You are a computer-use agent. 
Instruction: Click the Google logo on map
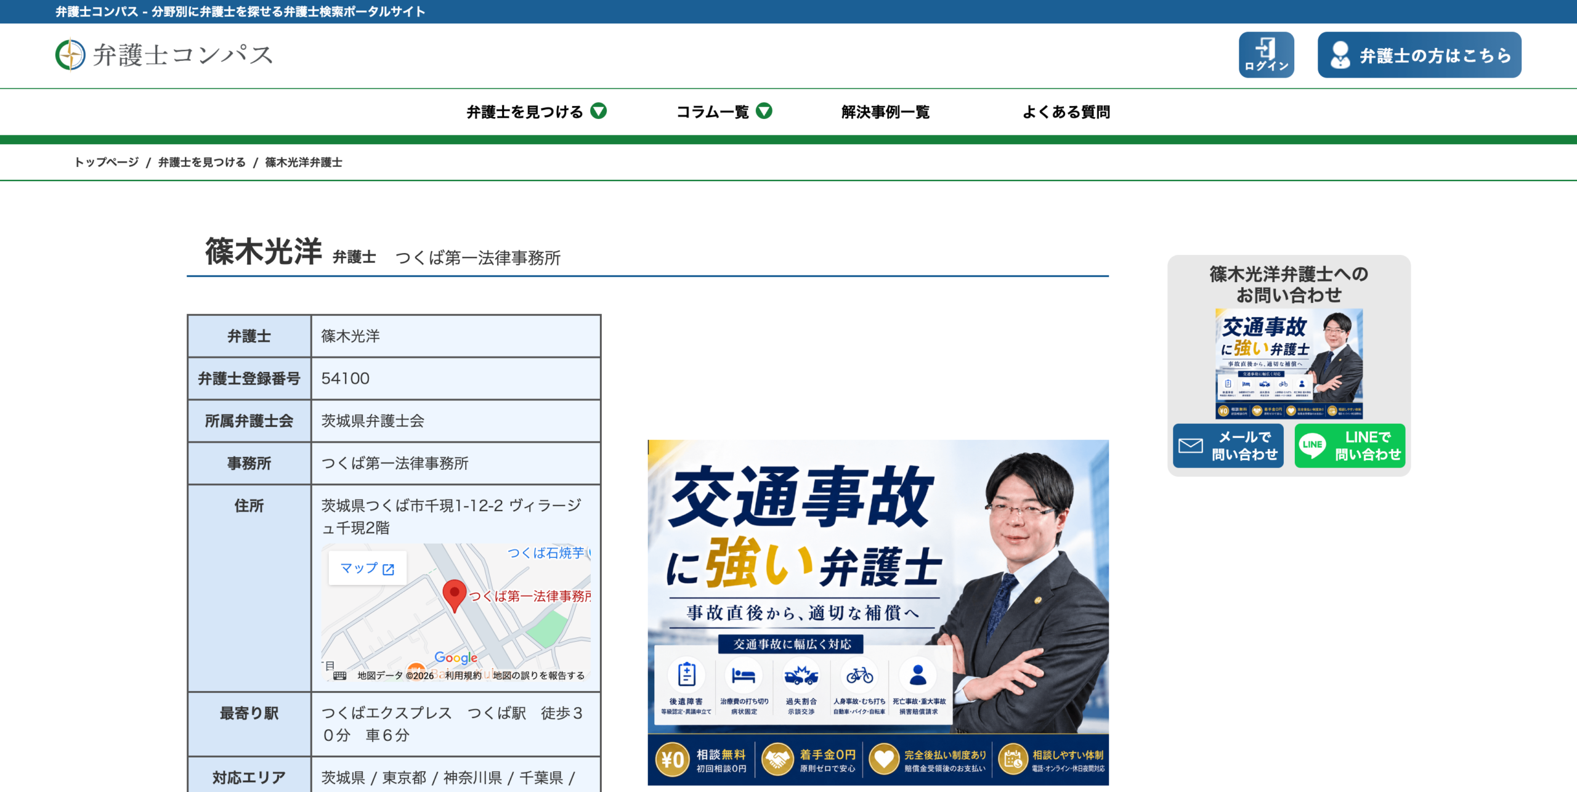coord(456,658)
